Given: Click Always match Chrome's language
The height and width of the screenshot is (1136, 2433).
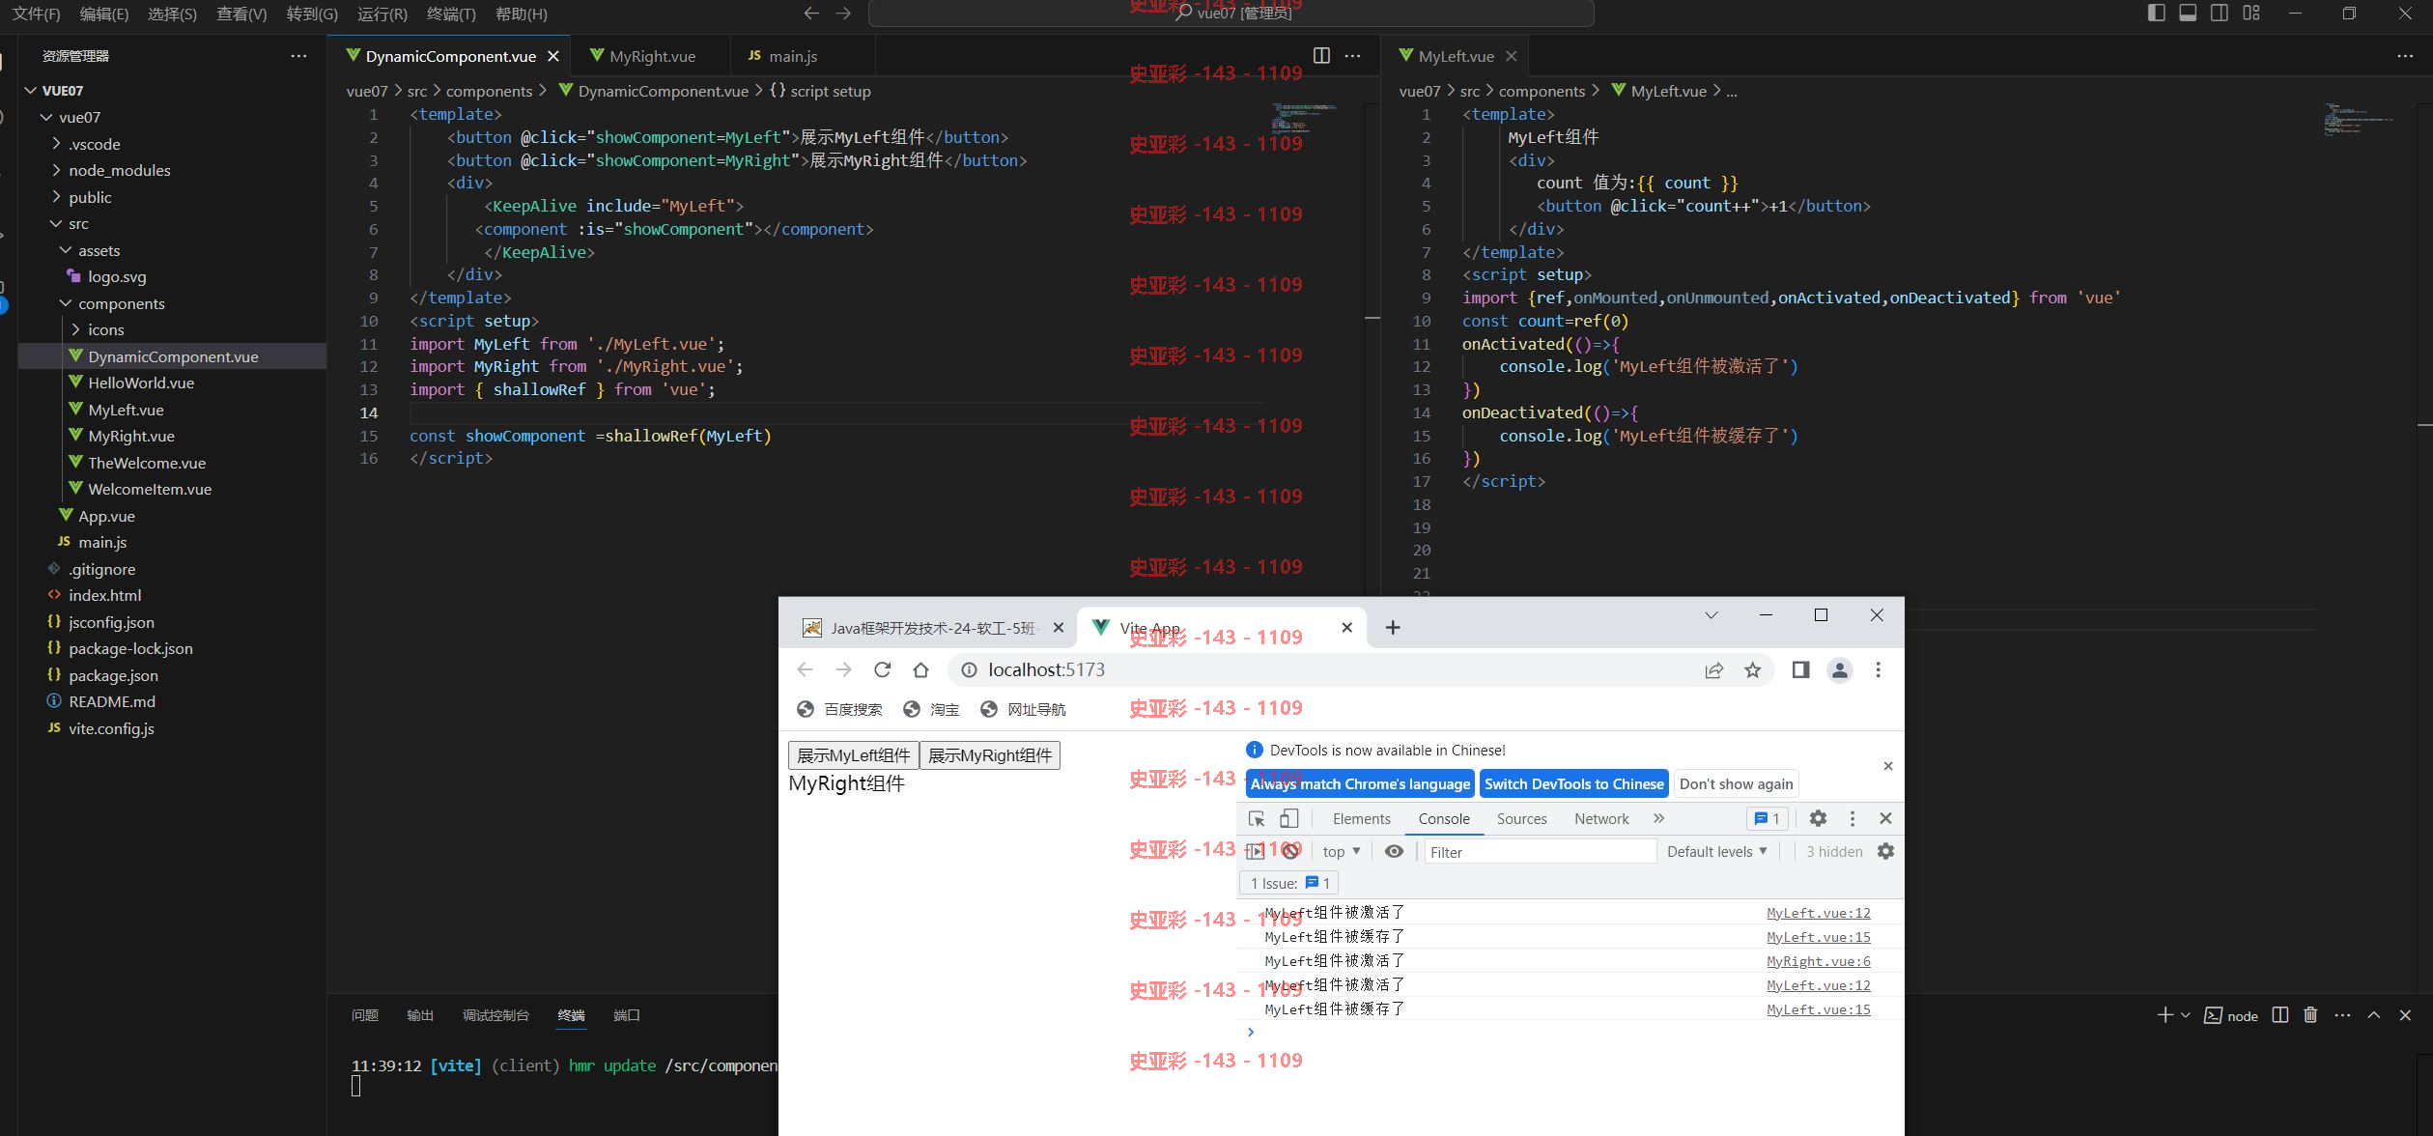Looking at the screenshot, I should click(x=1360, y=783).
